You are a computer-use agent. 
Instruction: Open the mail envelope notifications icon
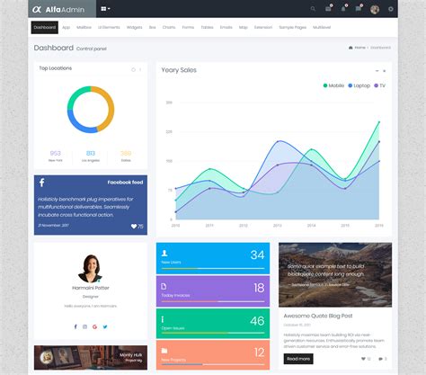coord(328,9)
